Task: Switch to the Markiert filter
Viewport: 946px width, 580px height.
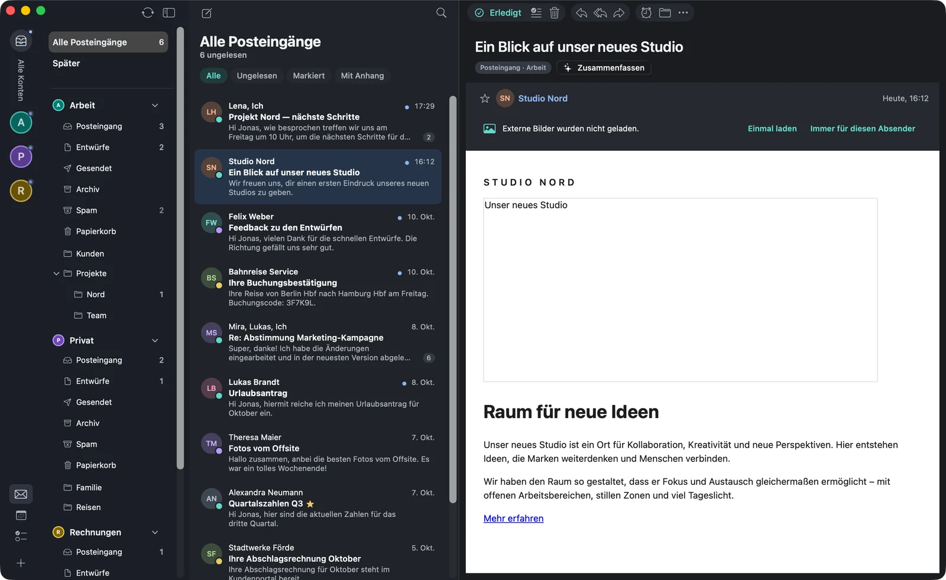Action: [309, 76]
